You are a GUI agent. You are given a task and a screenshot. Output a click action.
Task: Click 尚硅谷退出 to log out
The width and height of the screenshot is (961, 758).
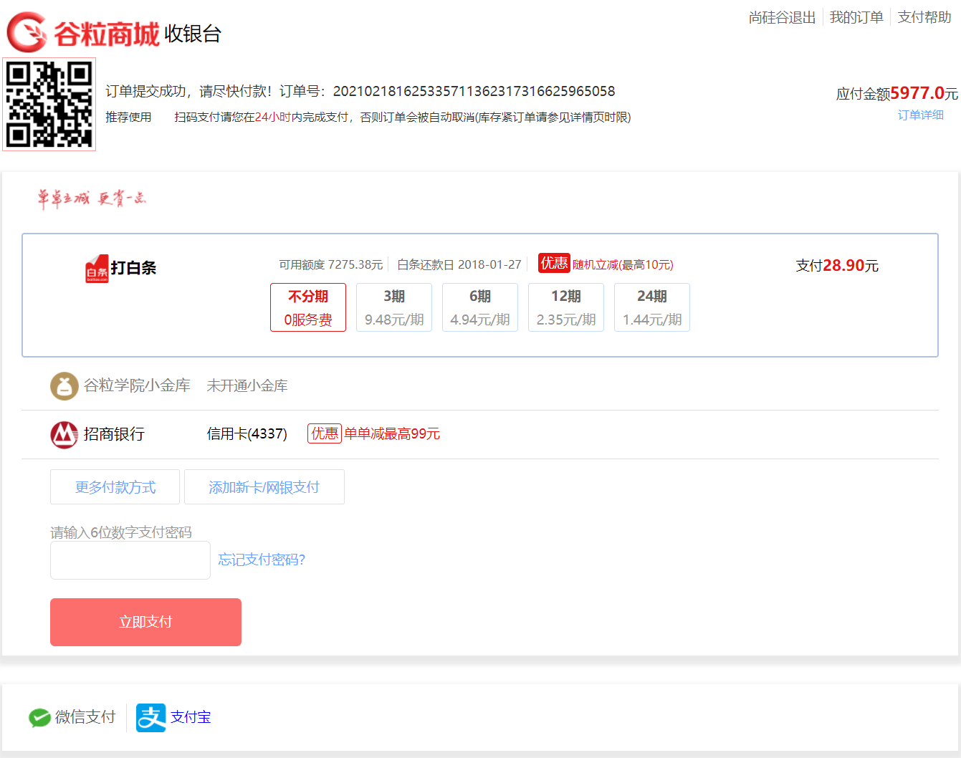click(x=783, y=17)
